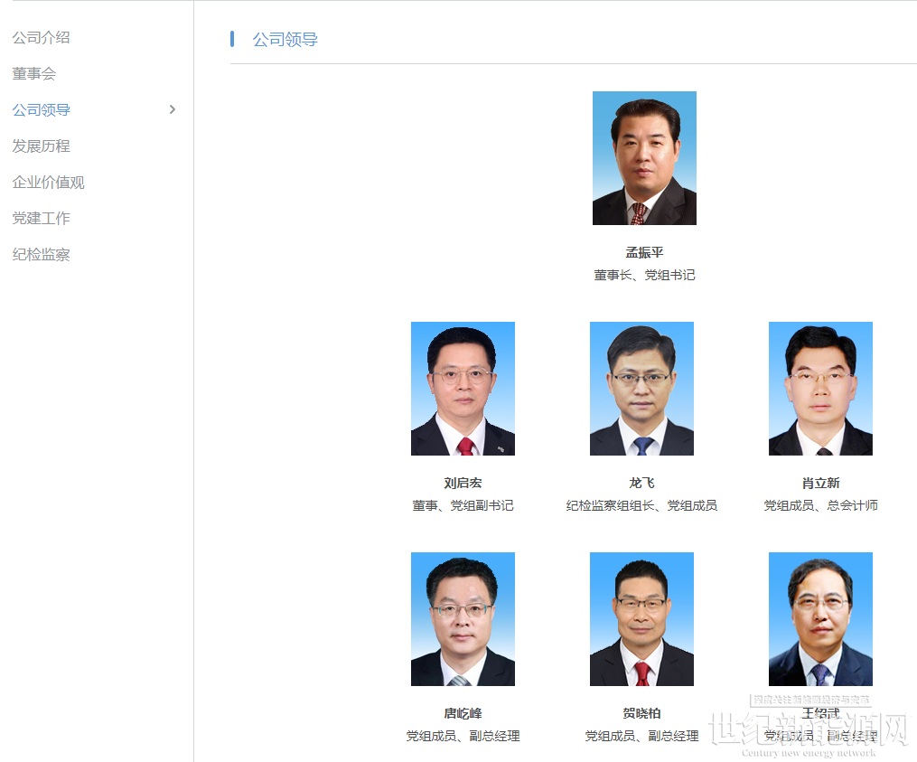
Task: Open the bottom-row portrait with watermark below
Action: click(820, 619)
